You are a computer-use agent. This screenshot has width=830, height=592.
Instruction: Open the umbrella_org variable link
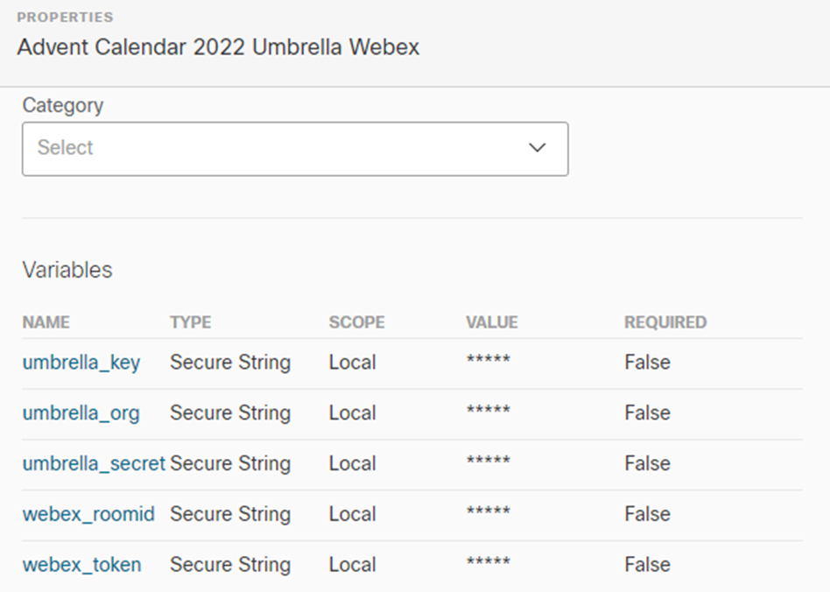pyautogui.click(x=81, y=413)
